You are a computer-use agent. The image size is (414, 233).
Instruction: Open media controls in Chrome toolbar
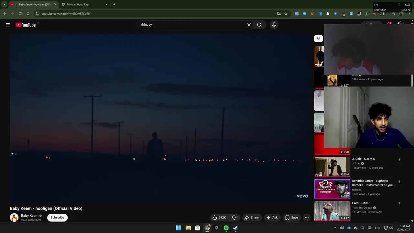[394, 14]
